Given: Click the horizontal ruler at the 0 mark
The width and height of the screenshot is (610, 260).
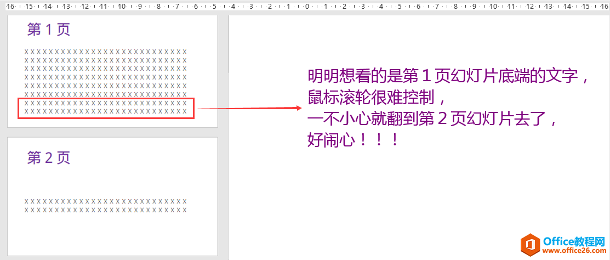Looking at the screenshot, I should tap(307, 6).
